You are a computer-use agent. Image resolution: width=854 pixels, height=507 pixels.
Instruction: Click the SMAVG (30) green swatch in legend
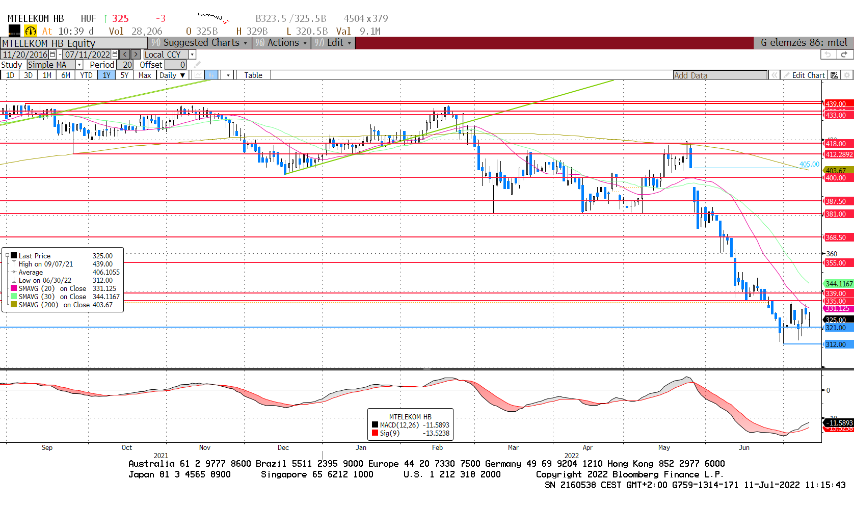click(14, 297)
